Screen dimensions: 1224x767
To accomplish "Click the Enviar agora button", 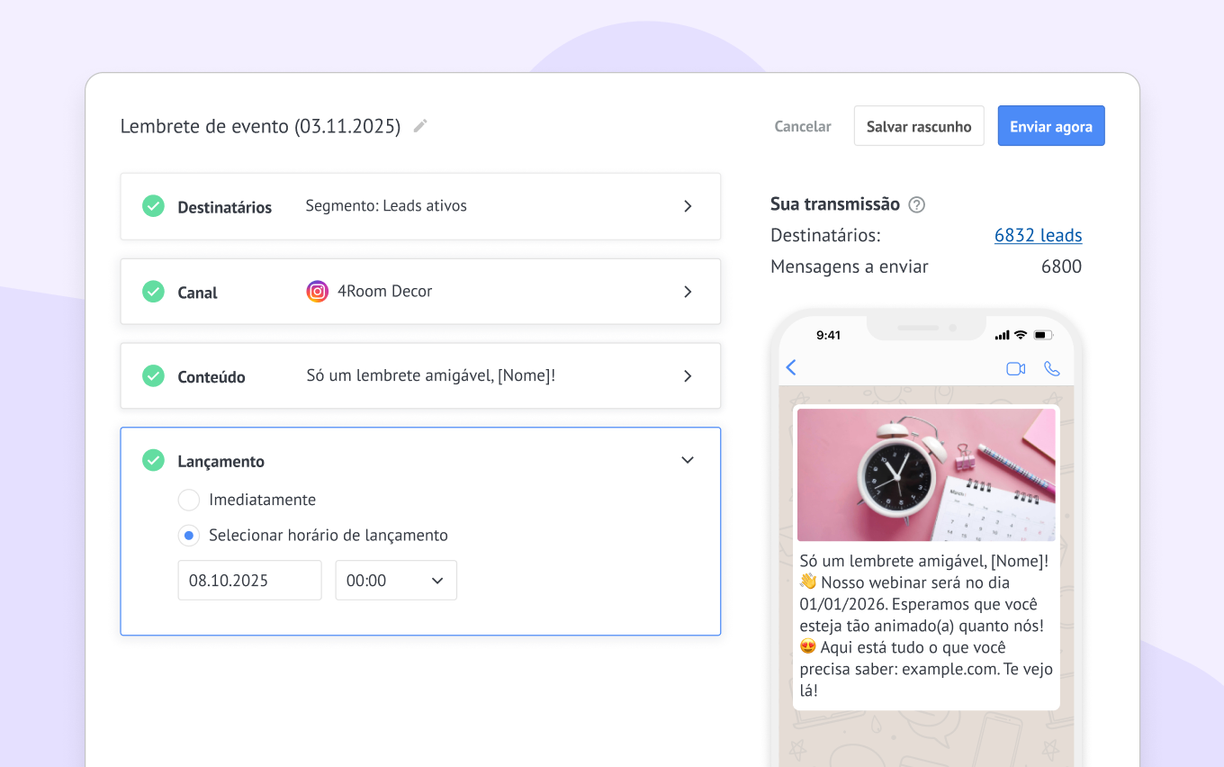I will coord(1050,126).
